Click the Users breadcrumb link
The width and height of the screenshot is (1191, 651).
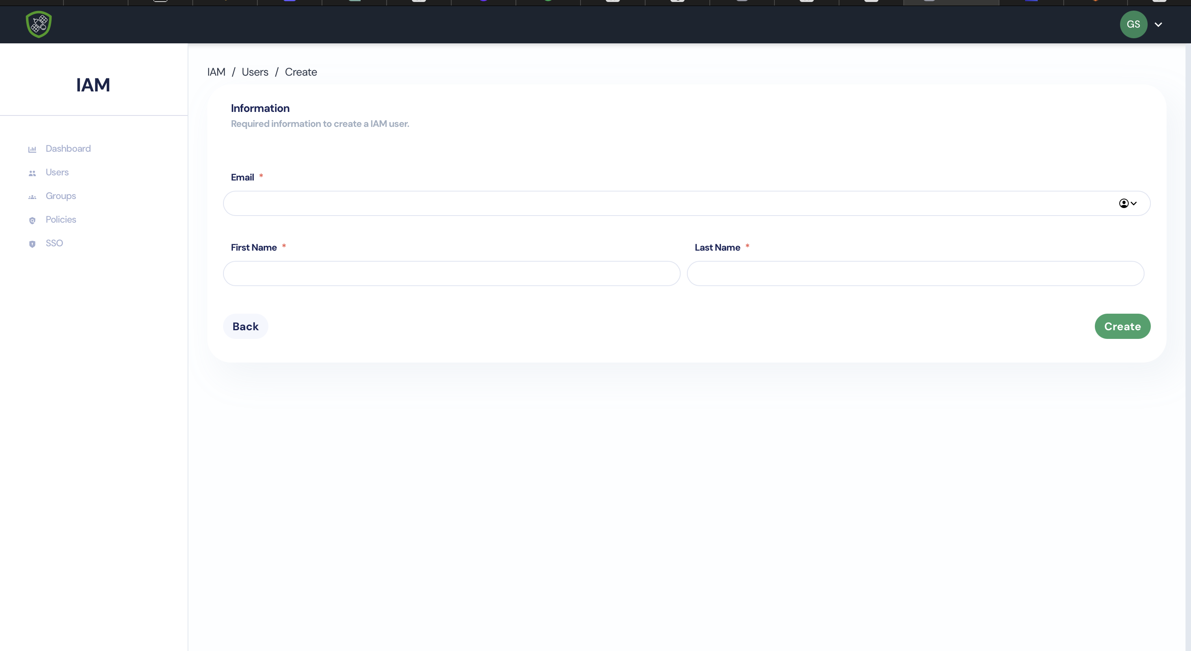click(x=255, y=72)
